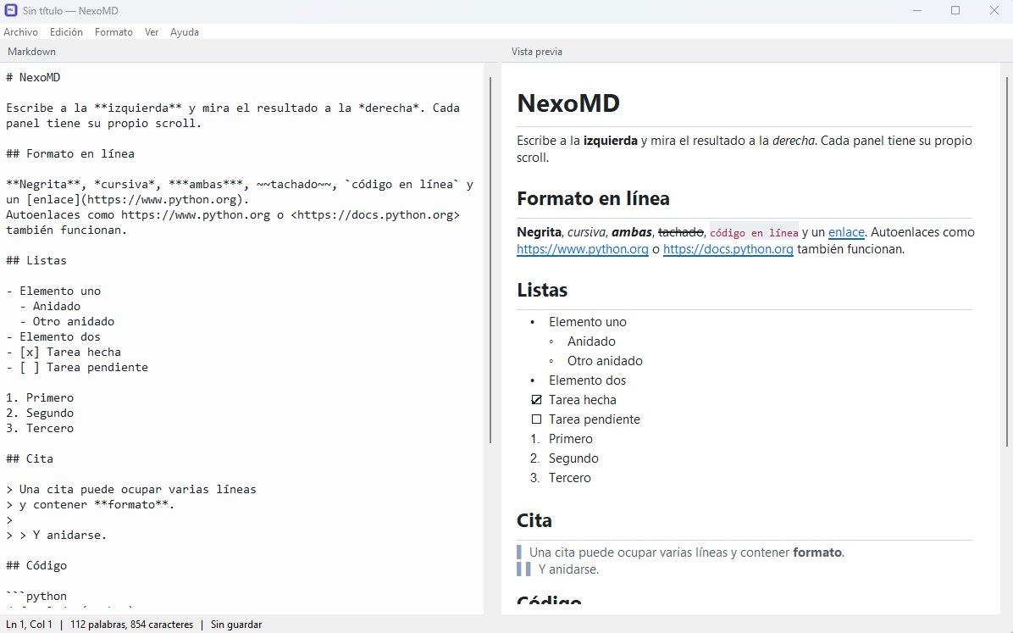Click 'Otro anidado' in the preview list
The height and width of the screenshot is (633, 1013).
(605, 361)
